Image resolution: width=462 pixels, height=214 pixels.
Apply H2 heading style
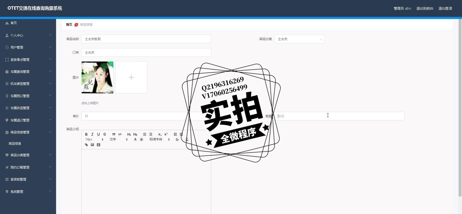pyautogui.click(x=135, y=134)
